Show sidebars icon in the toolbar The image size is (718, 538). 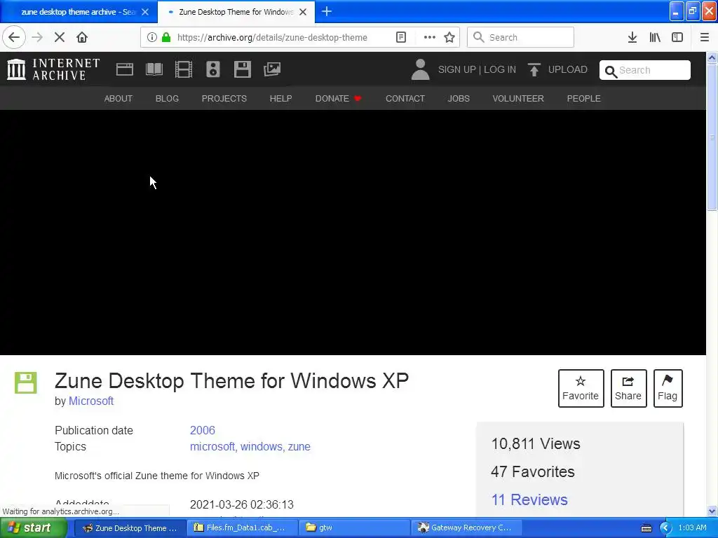(x=677, y=38)
